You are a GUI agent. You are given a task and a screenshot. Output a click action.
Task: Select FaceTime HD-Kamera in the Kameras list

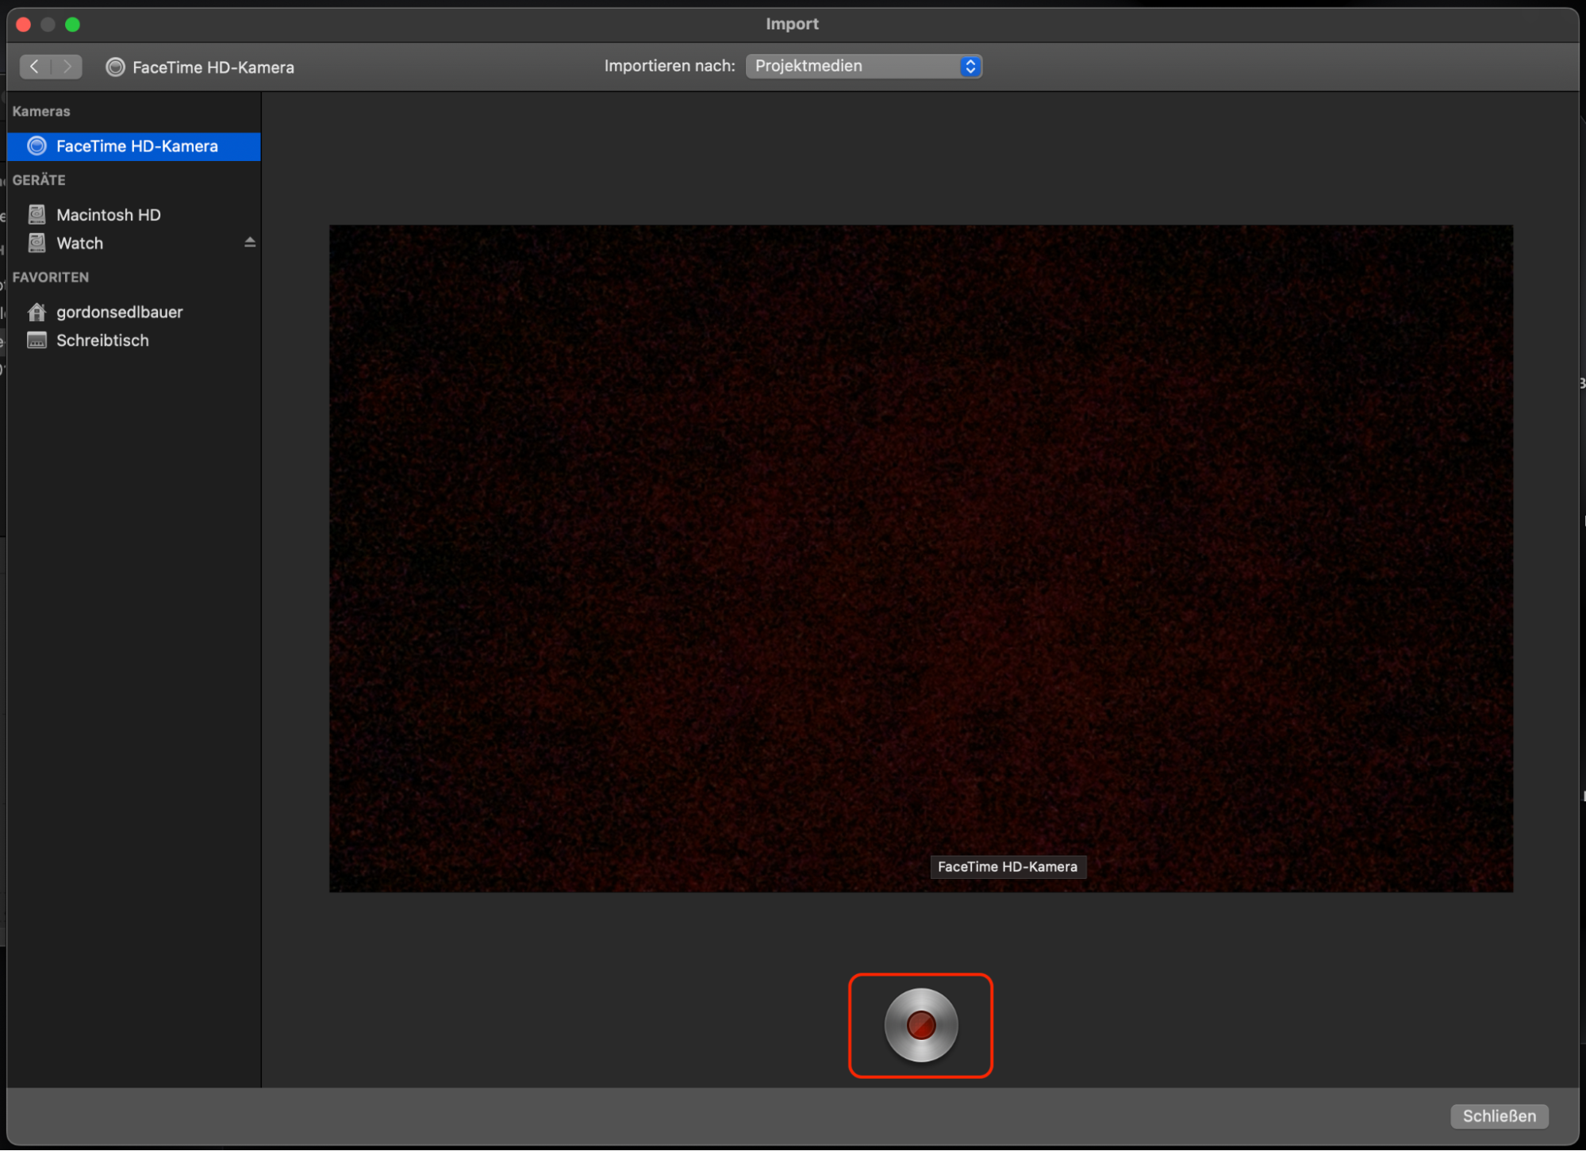pyautogui.click(x=133, y=146)
